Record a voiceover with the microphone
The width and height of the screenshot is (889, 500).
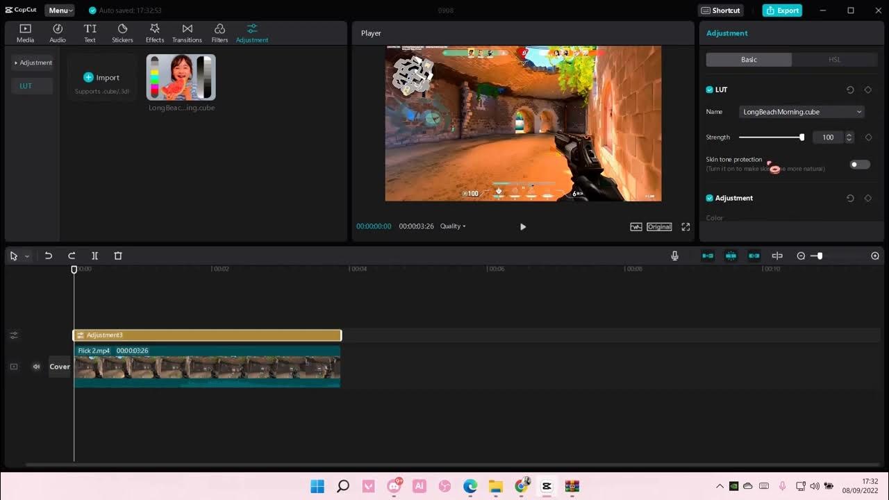(674, 256)
